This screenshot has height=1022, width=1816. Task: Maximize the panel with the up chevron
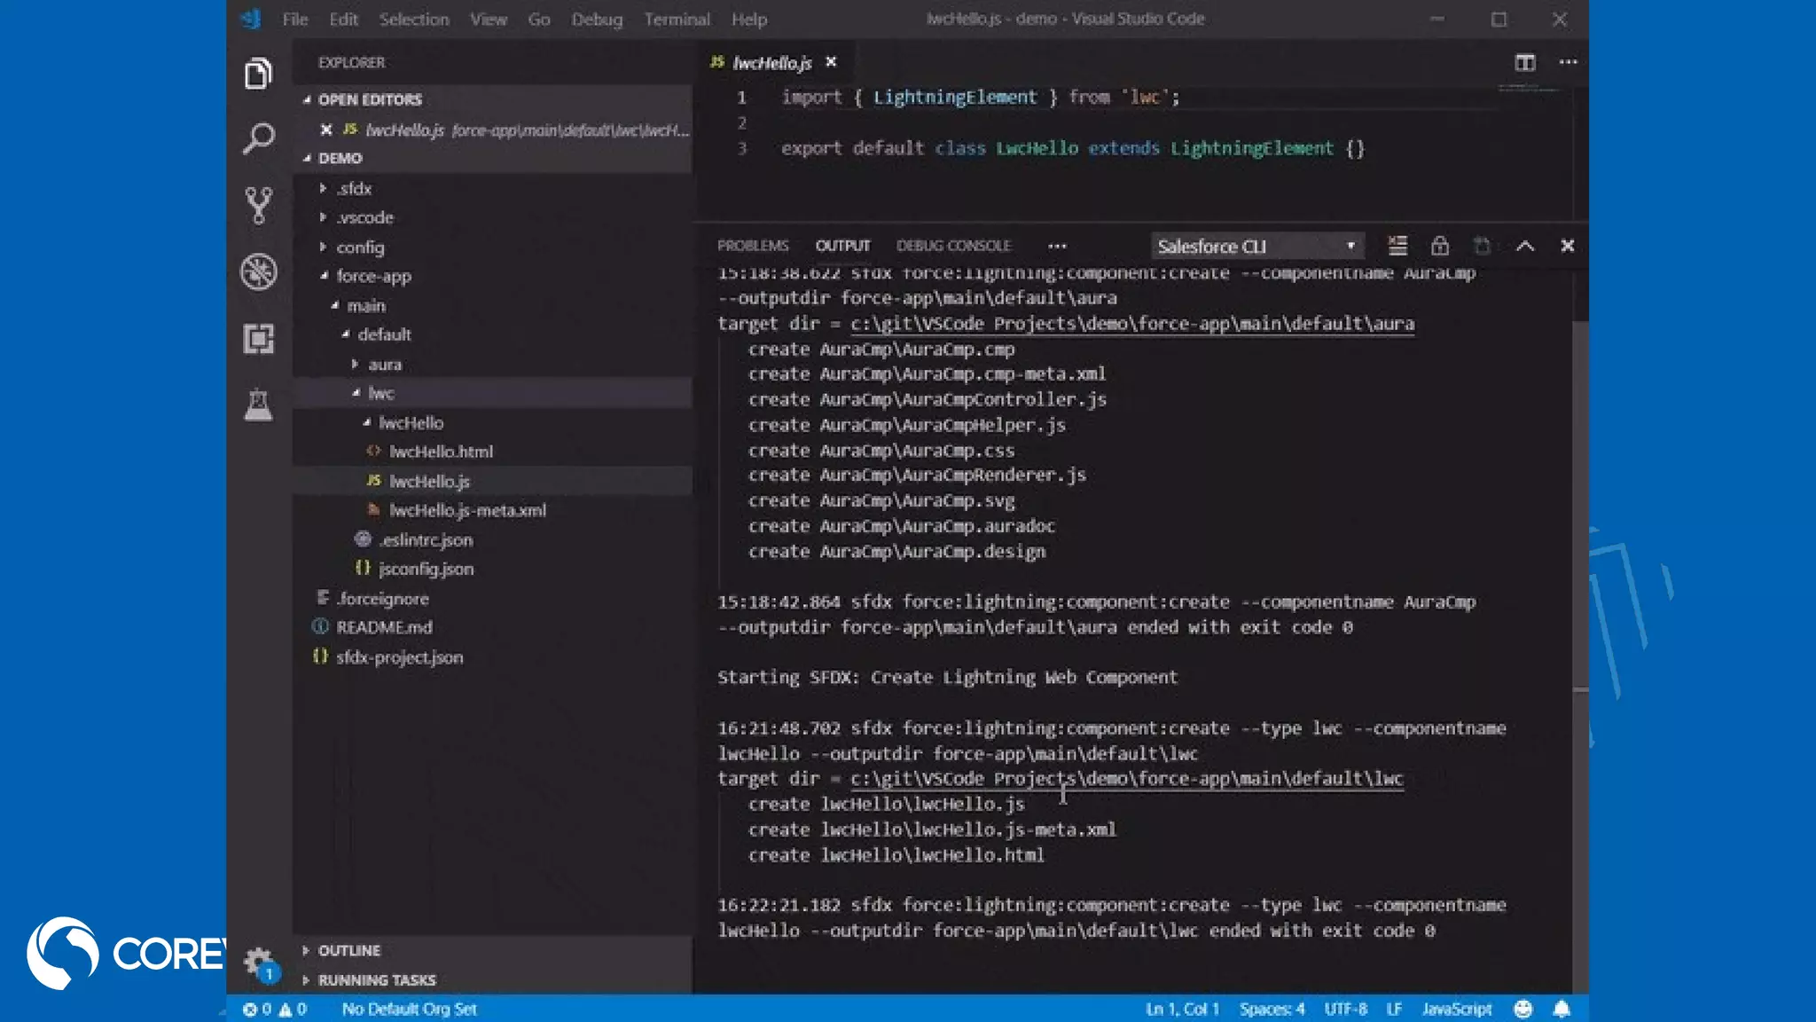pyautogui.click(x=1524, y=246)
